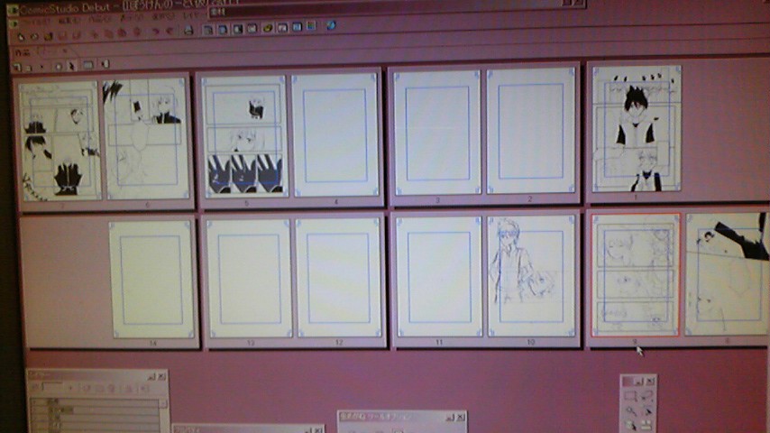This screenshot has width=770, height=433.
Task: Click the print icon in the toolbar
Action: pos(188,31)
